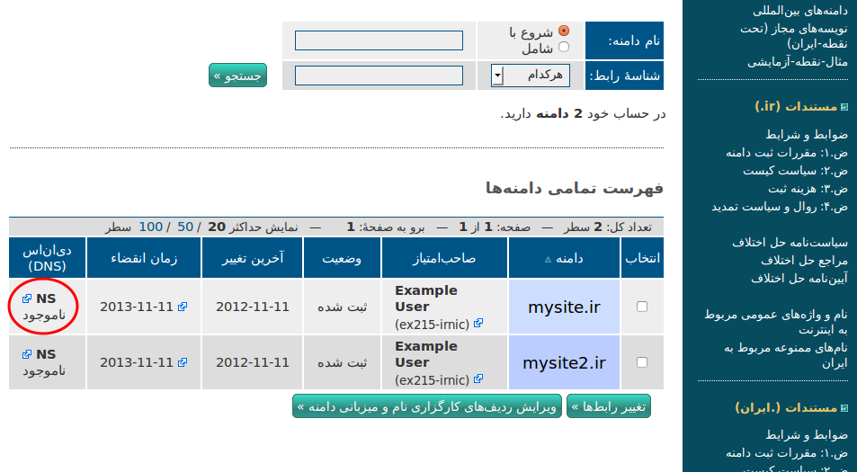Open expiry date link icon for mysite2.ir

point(183,362)
